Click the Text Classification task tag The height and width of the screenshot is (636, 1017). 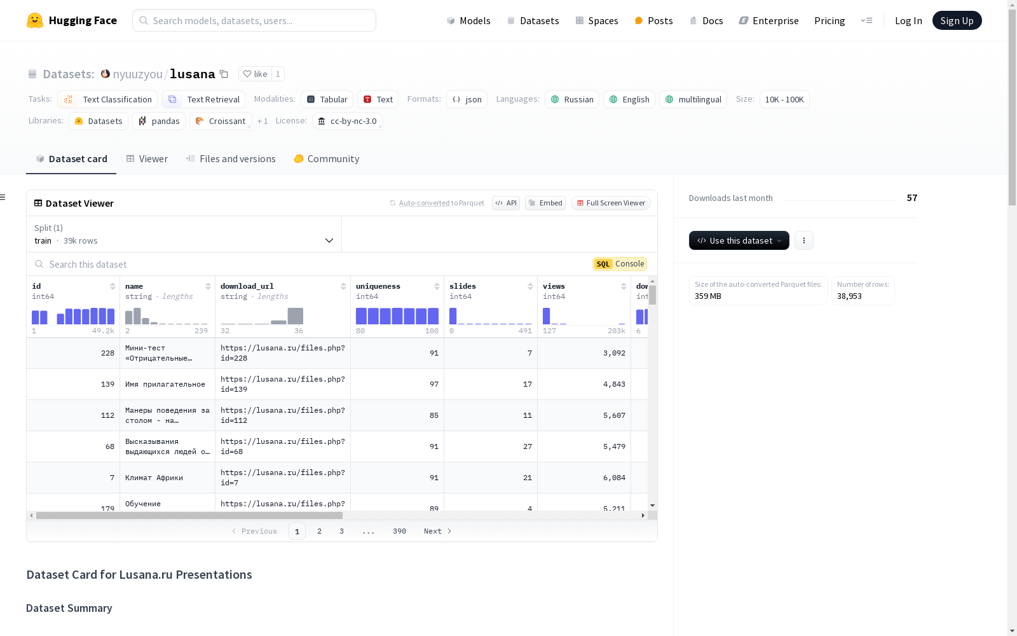point(107,99)
